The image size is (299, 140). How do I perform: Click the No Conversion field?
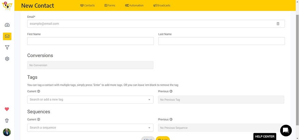pyautogui.click(x=90, y=65)
